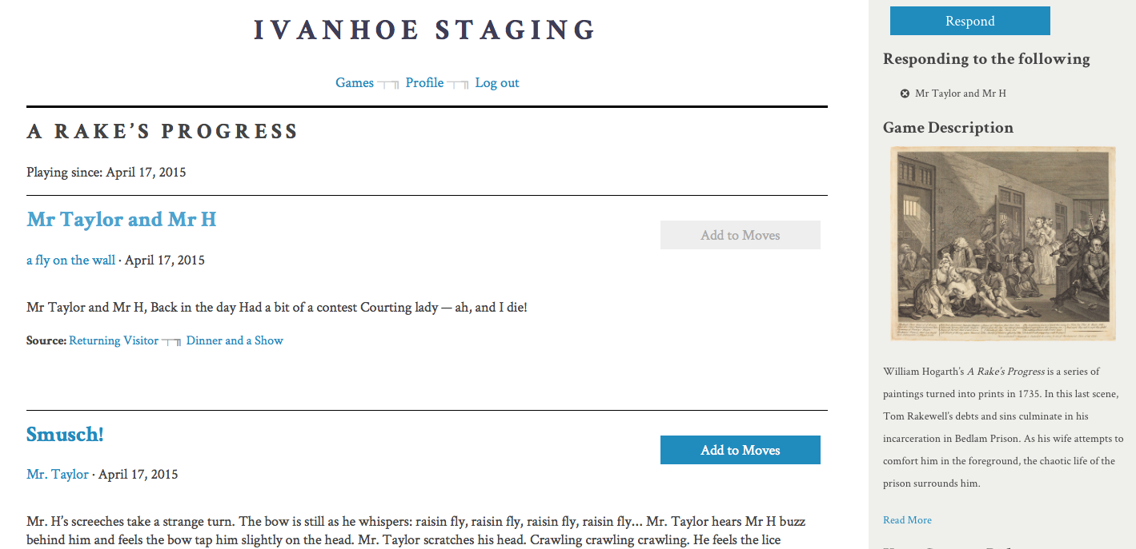
Task: Select Log out in navigation
Action: click(x=497, y=83)
